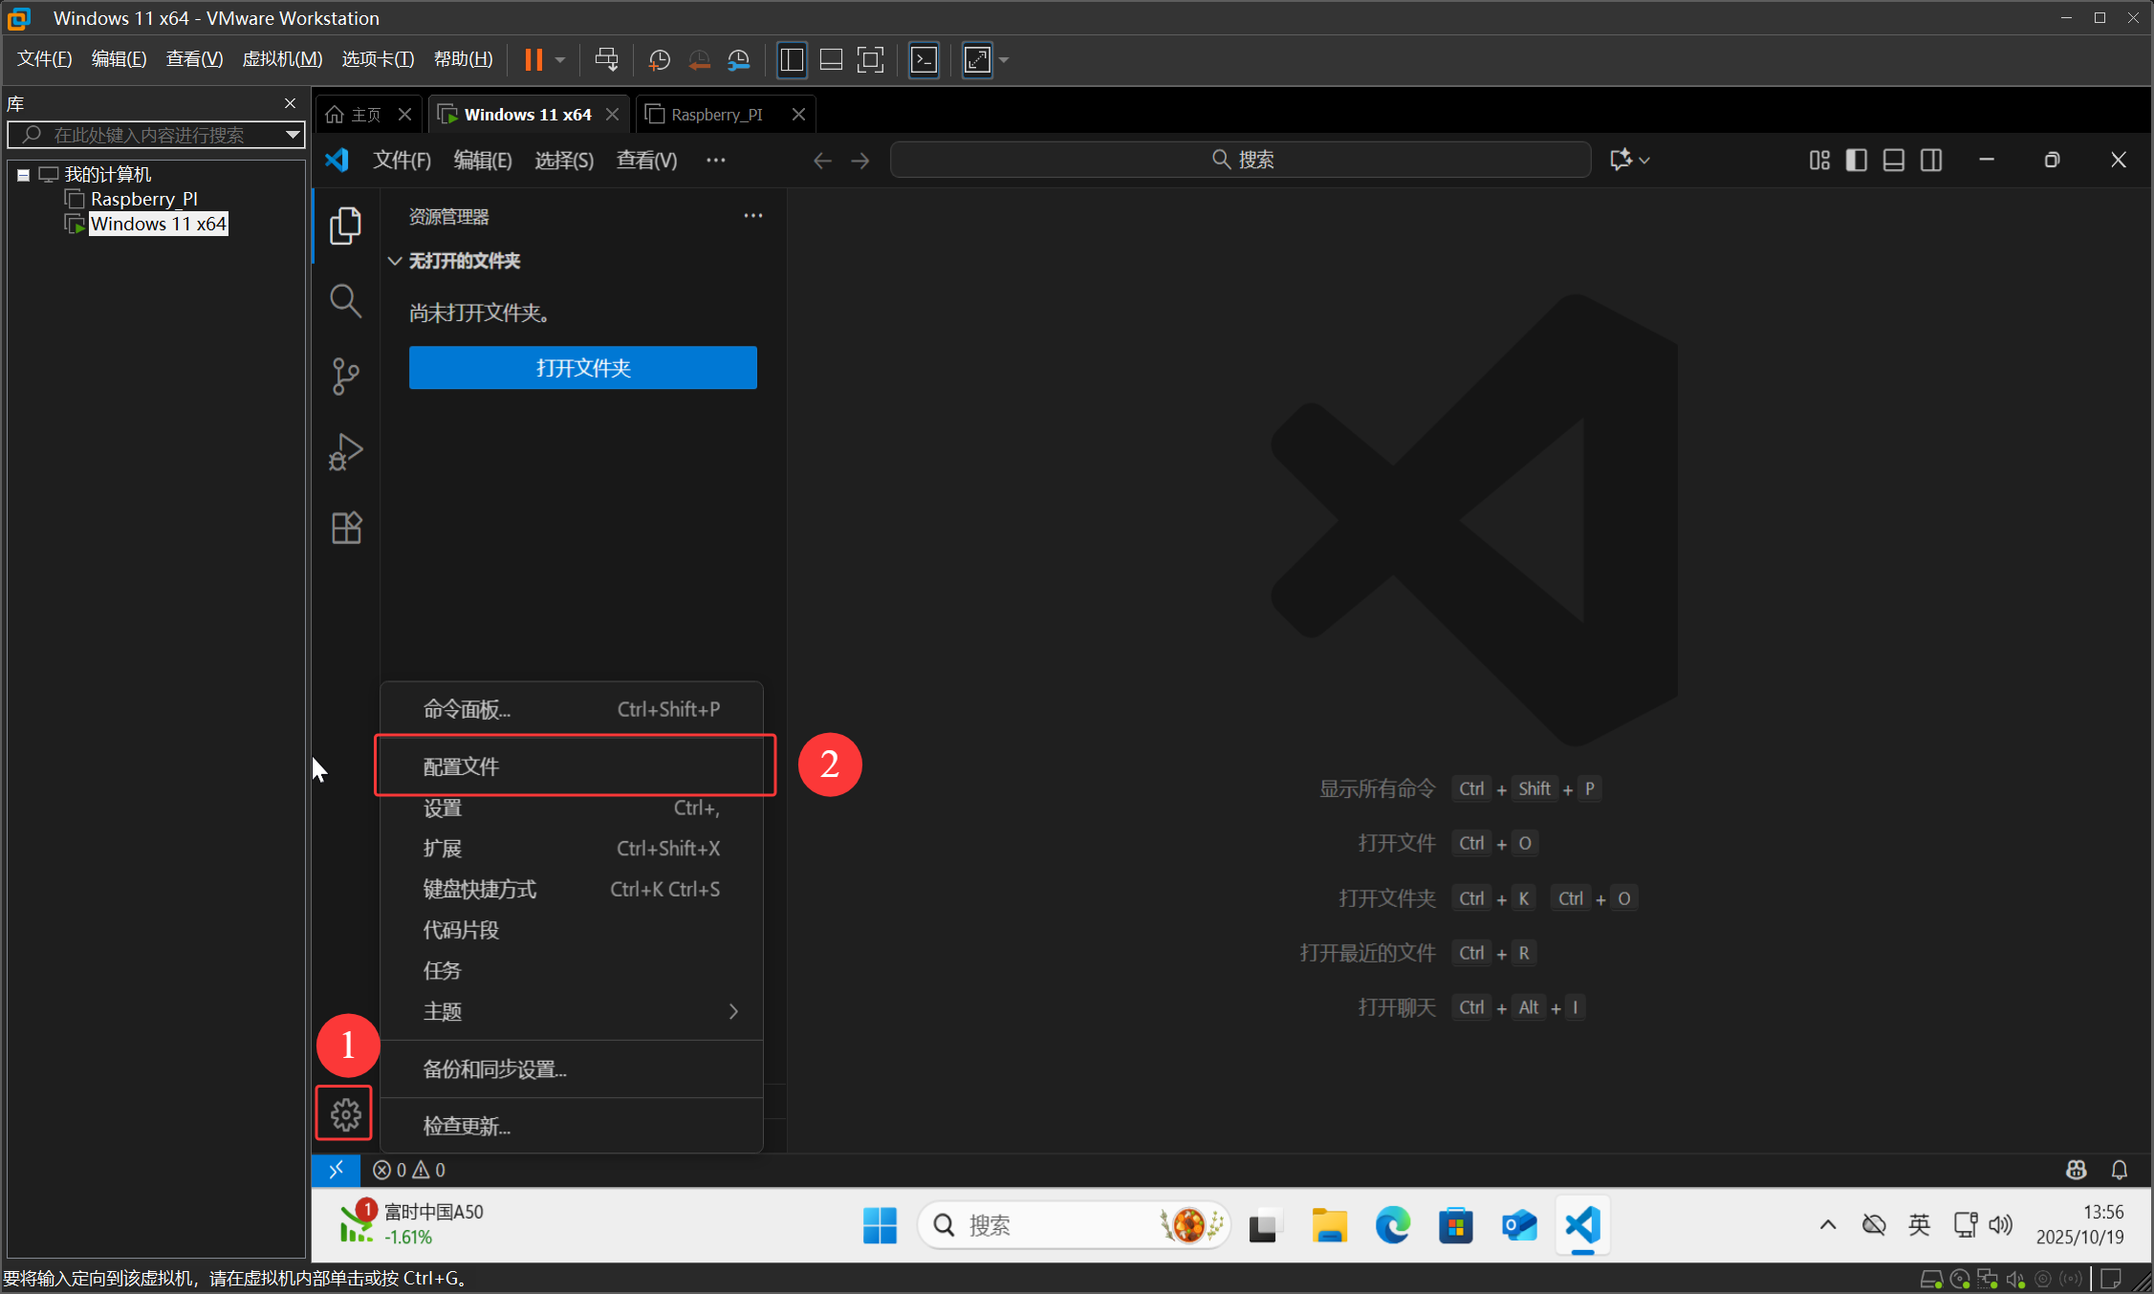Toggle guest input method 英 indicator
This screenshot has width=2154, height=1294.
1919,1224
